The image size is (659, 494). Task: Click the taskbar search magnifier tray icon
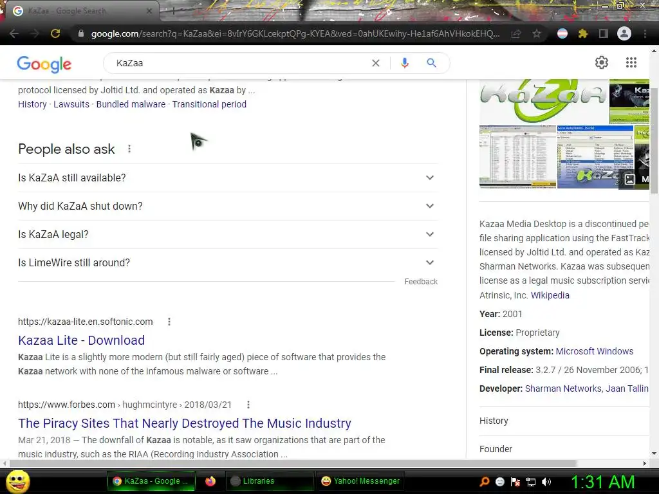point(485,481)
